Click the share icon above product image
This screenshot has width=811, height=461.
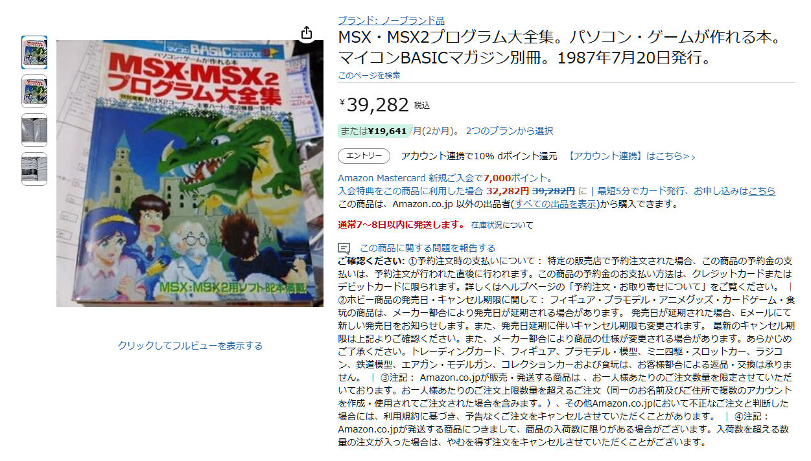coord(307,33)
